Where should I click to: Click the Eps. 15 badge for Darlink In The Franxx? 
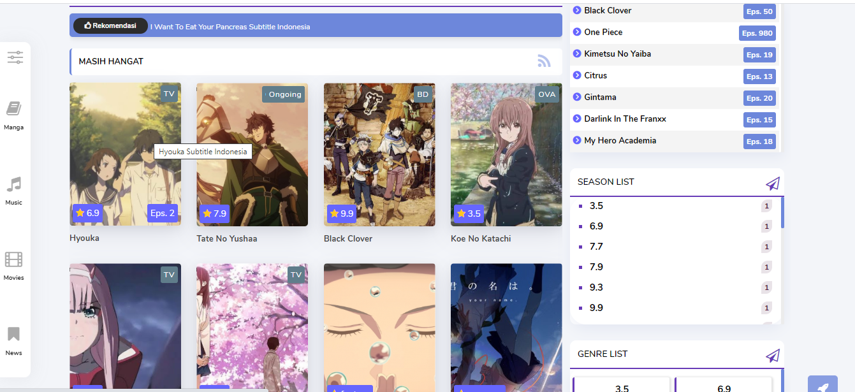tap(759, 120)
